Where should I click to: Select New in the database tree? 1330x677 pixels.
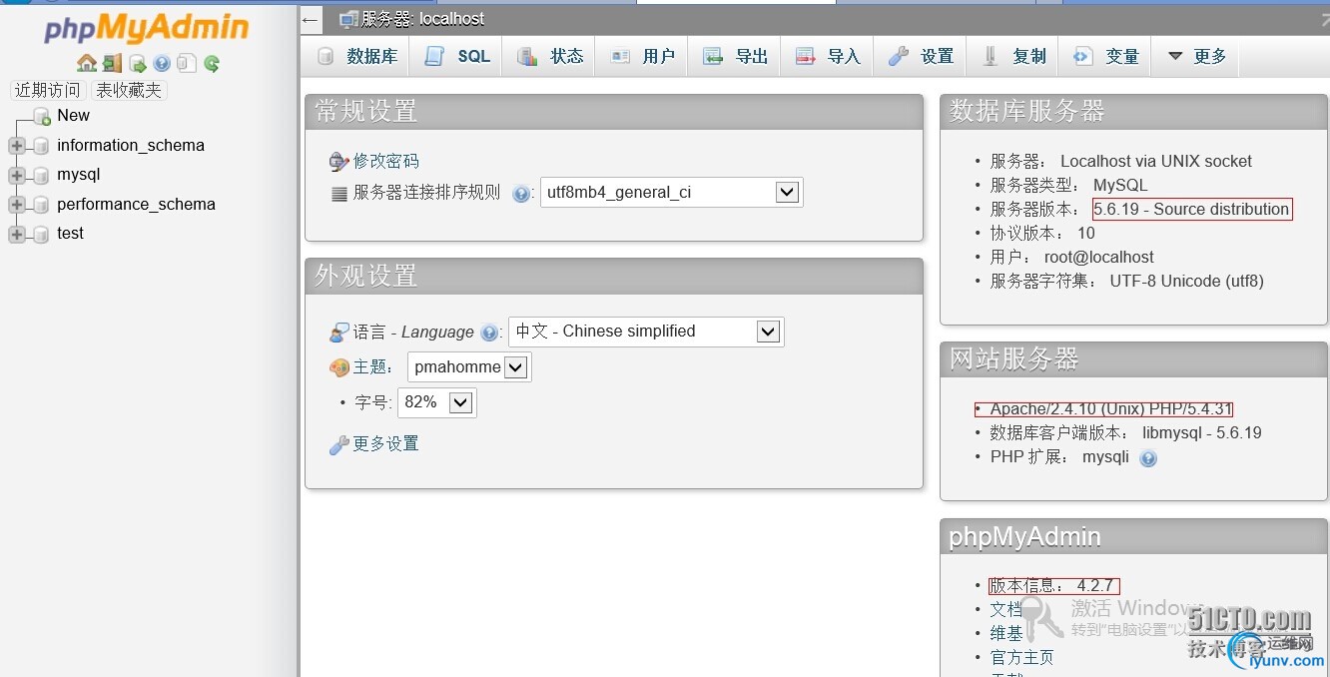click(74, 116)
